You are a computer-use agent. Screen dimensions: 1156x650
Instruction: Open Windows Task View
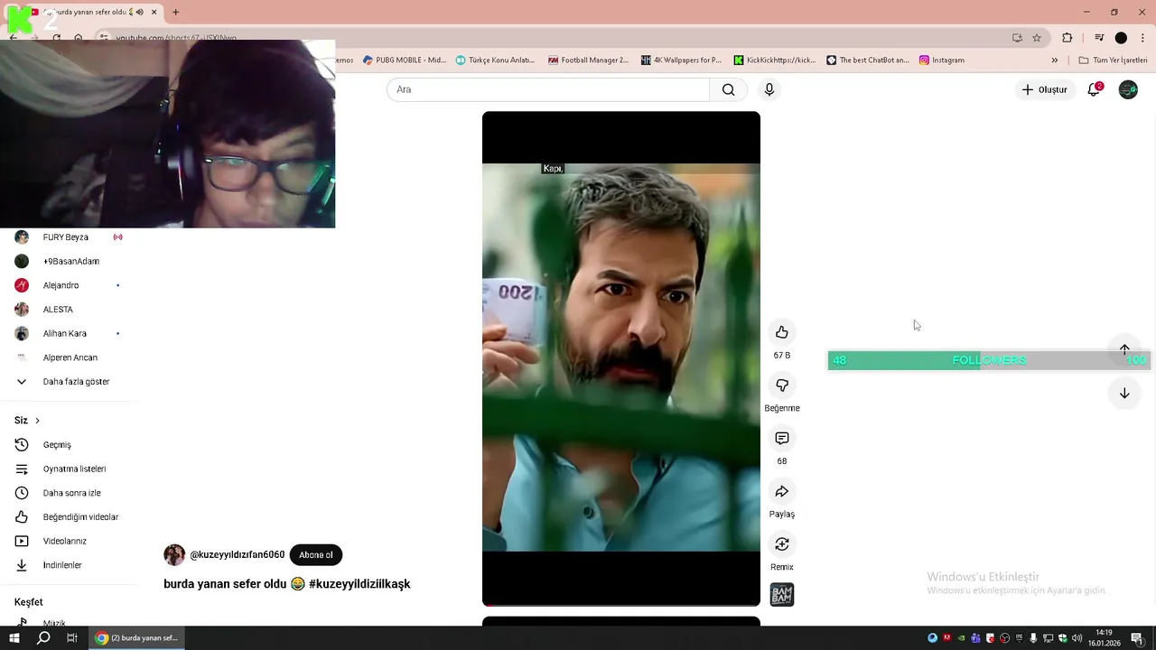[x=72, y=638]
